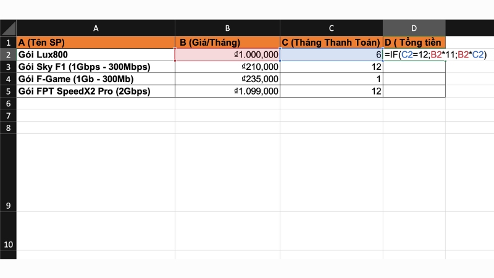Image resolution: width=494 pixels, height=278 pixels.
Task: Select the Gói Sky F1 cell
Action: (x=96, y=67)
